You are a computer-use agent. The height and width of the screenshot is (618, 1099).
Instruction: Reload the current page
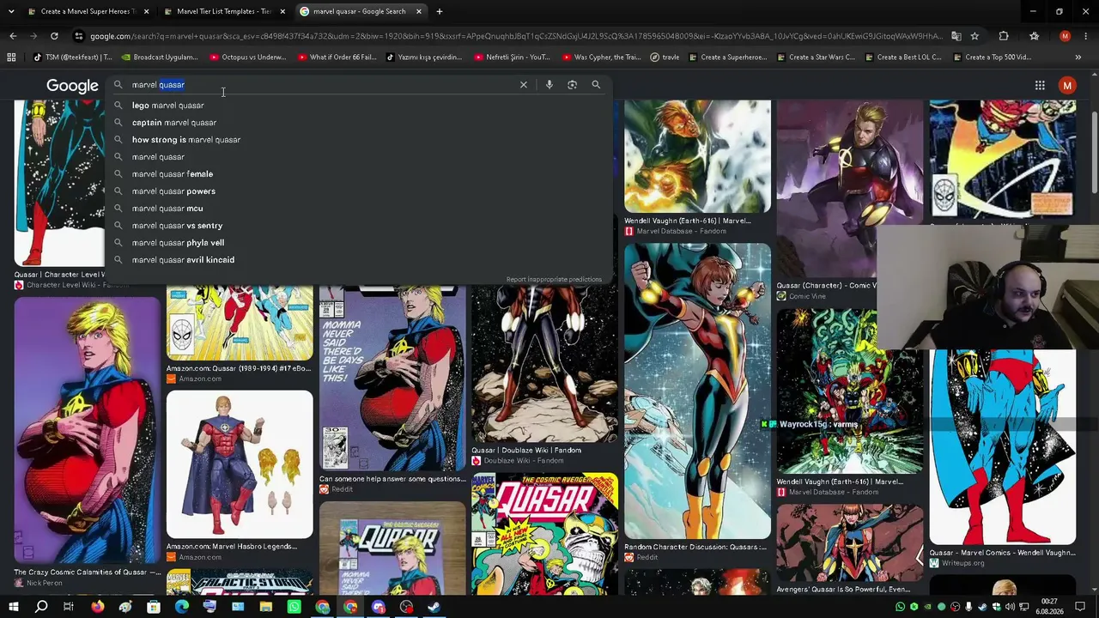tap(54, 36)
